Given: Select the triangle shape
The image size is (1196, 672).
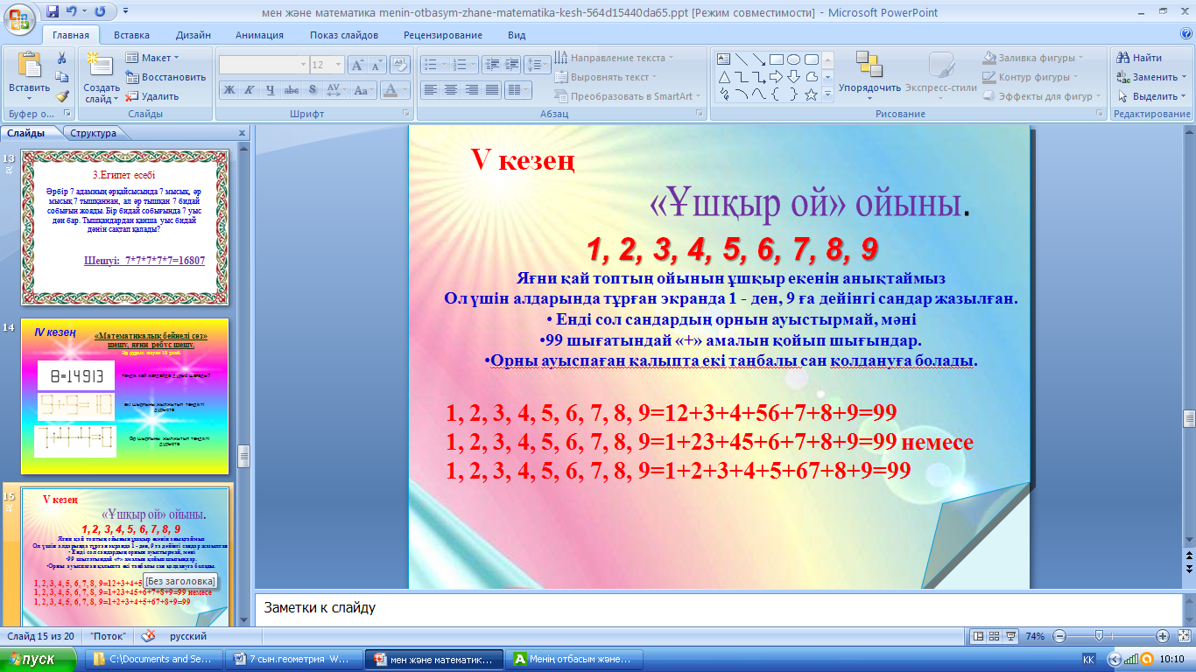Looking at the screenshot, I should pos(724,77).
